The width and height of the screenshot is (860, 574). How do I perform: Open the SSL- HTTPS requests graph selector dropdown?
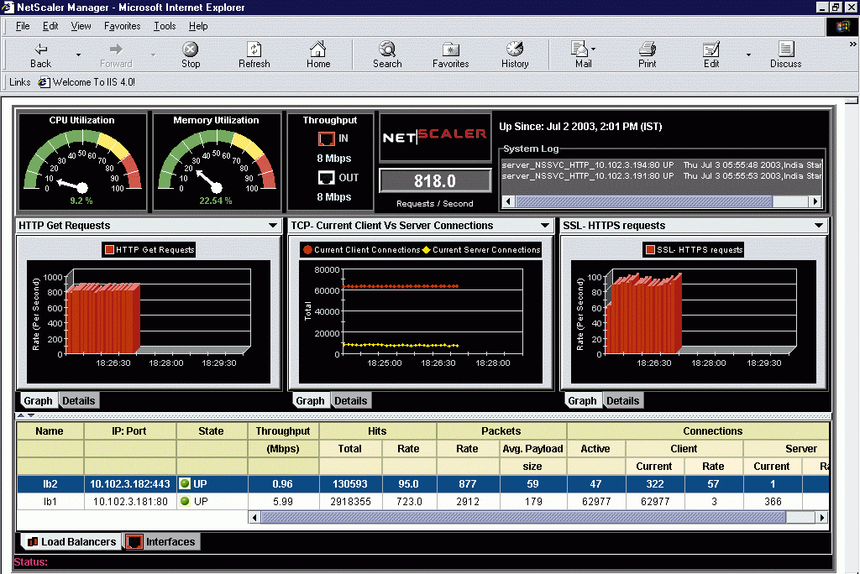coord(818,226)
